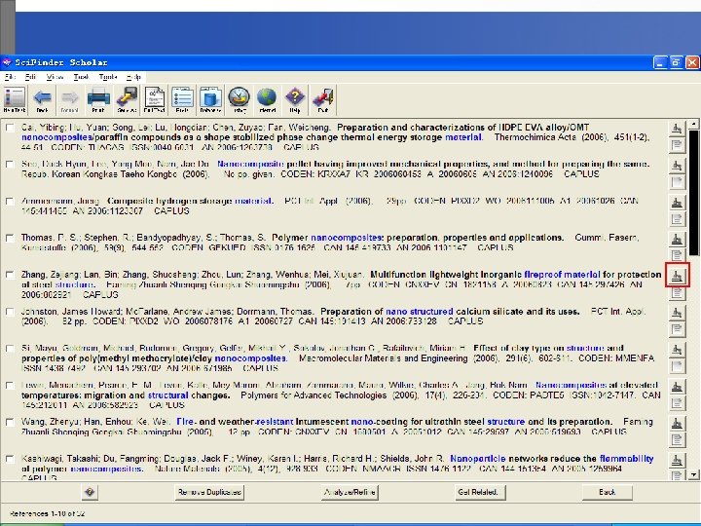701x526 pixels.
Task: Click the Analyze/Refine button
Action: tap(350, 492)
